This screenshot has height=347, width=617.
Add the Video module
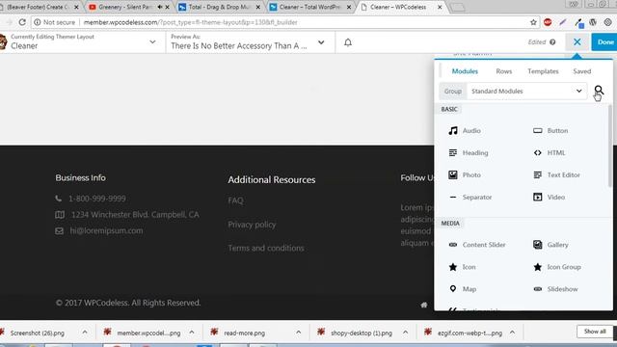point(550,197)
